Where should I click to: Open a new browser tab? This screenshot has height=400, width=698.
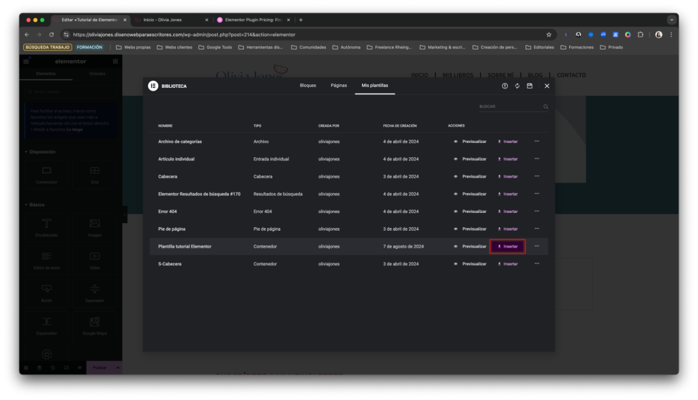tap(301, 20)
